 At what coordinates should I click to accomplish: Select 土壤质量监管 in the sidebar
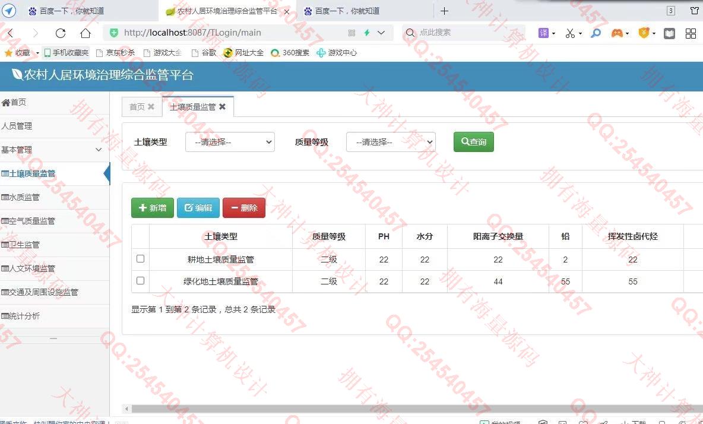click(x=55, y=173)
